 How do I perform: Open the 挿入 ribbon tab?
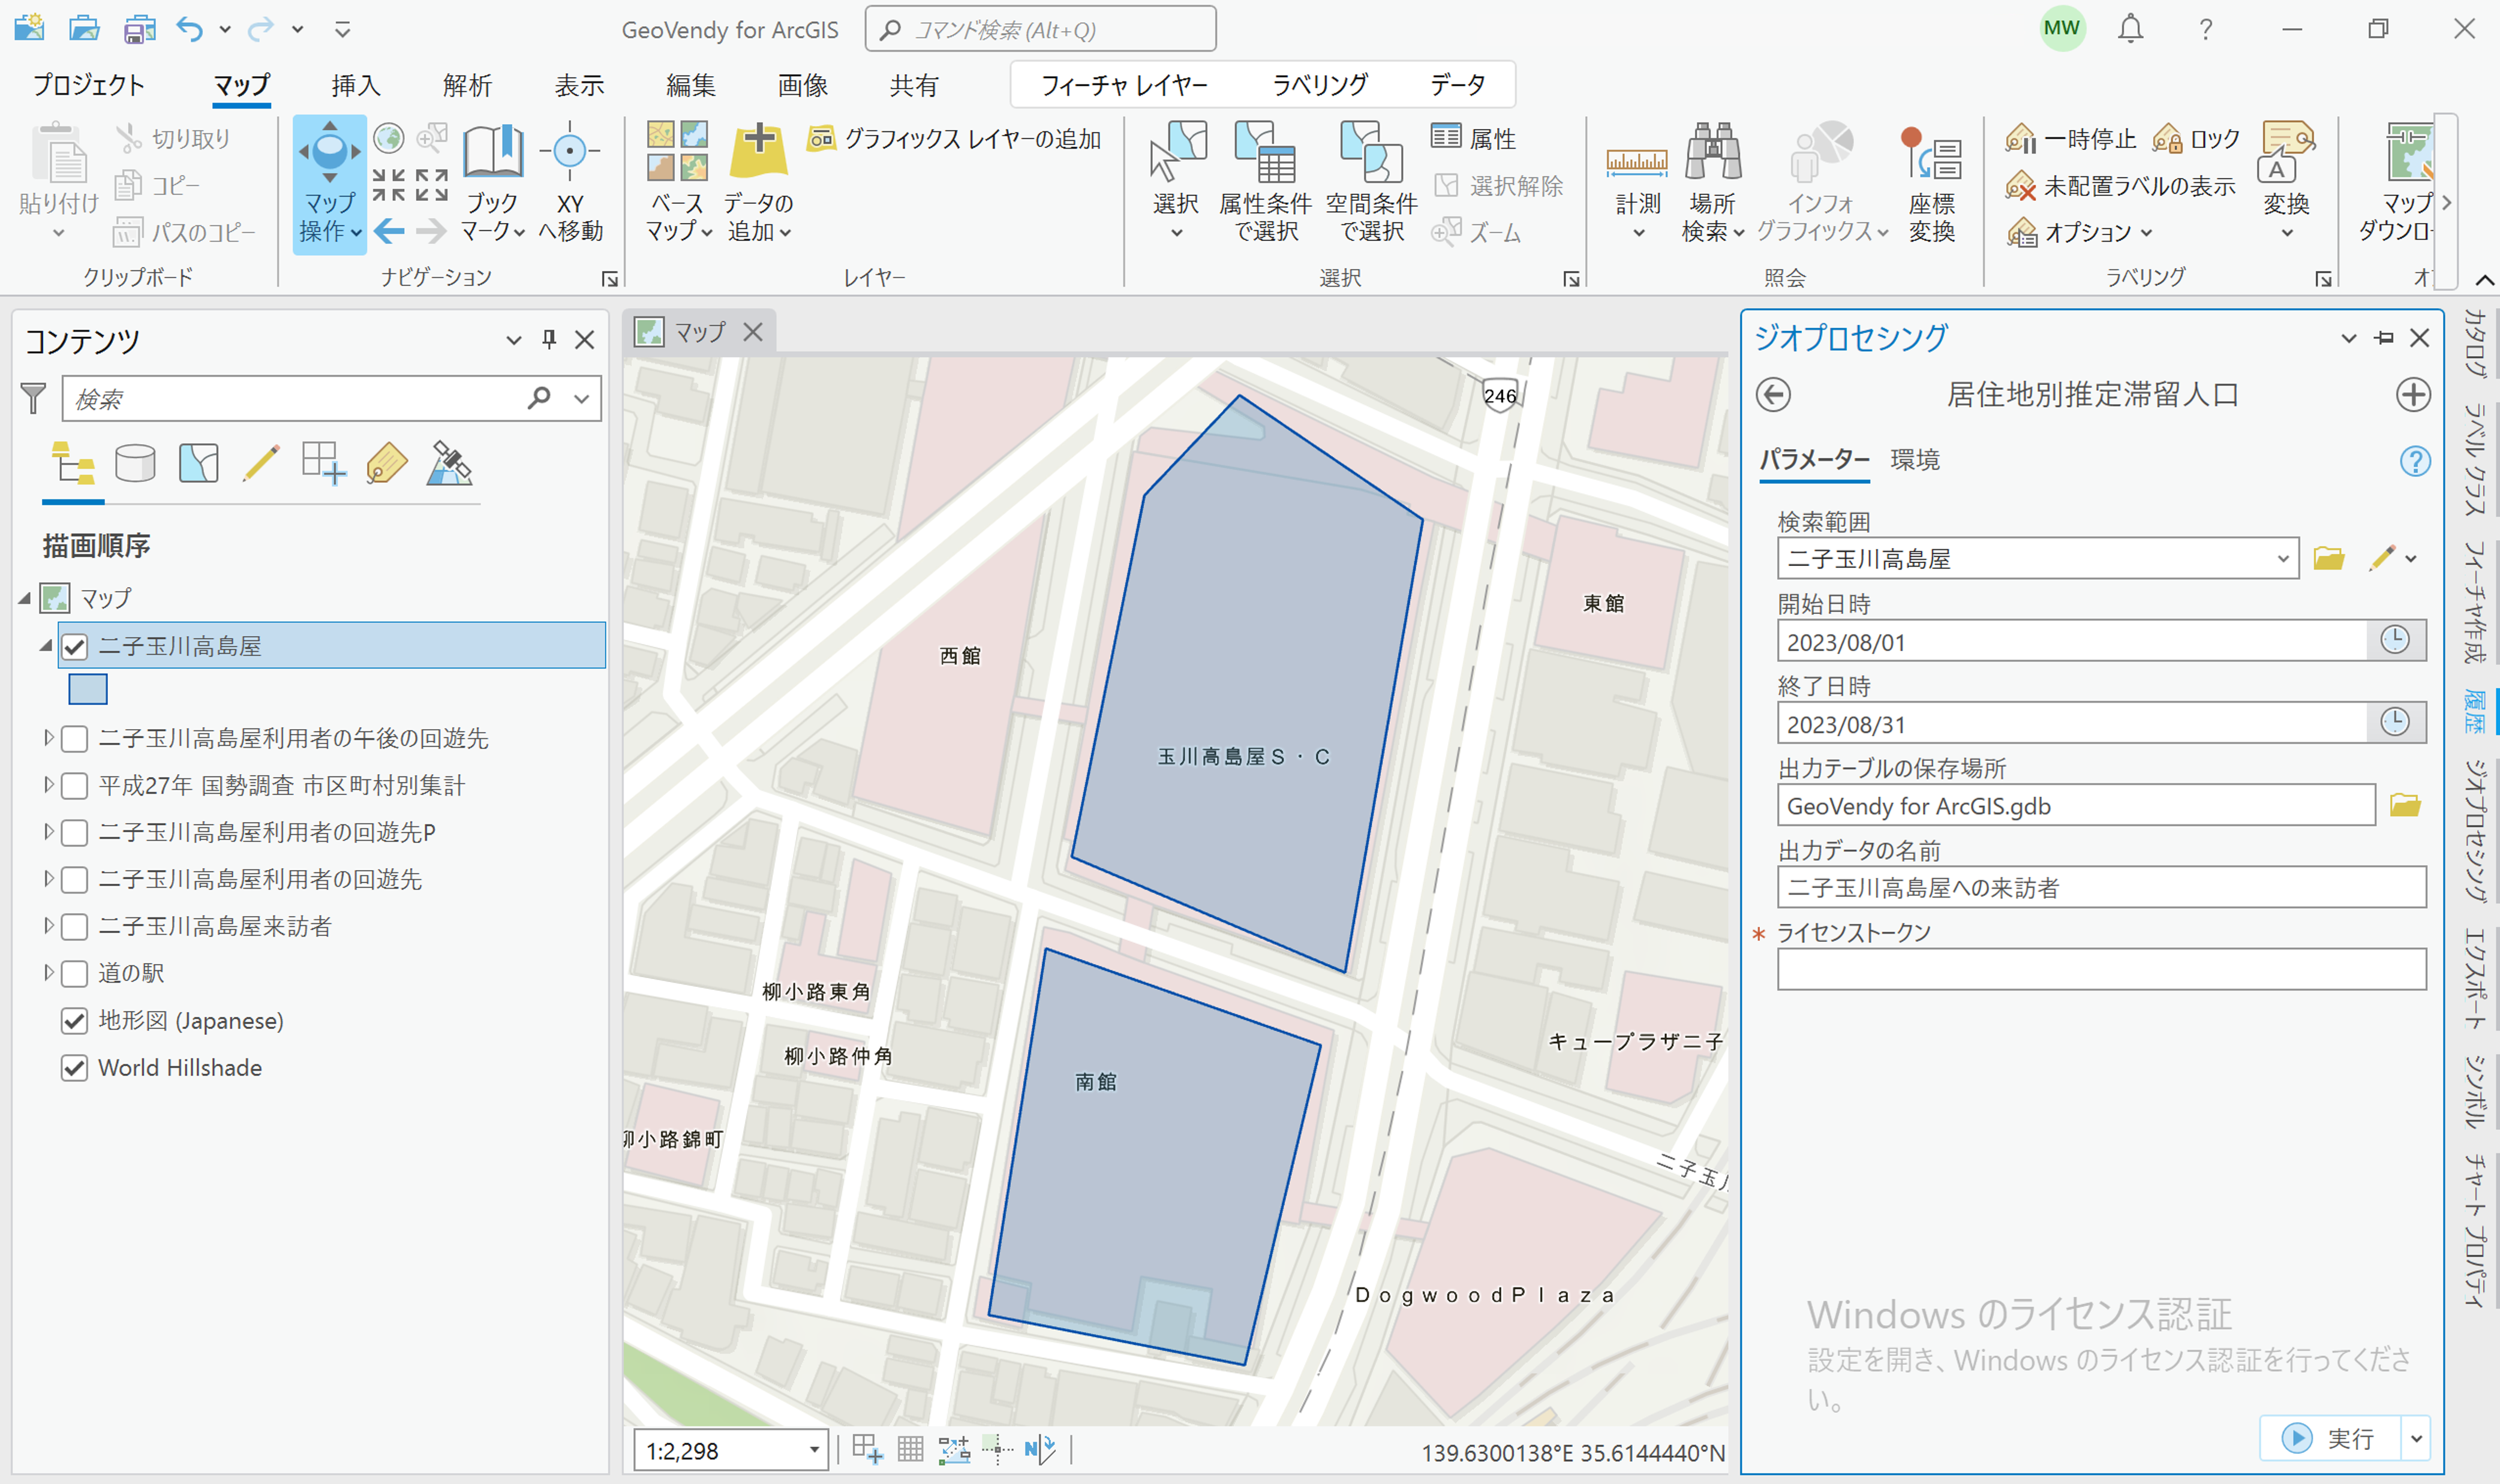tap(355, 85)
